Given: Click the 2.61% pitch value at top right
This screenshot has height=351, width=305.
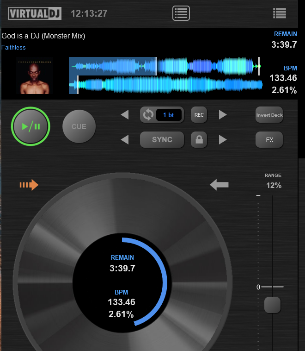Looking at the screenshot, I should pos(284,90).
